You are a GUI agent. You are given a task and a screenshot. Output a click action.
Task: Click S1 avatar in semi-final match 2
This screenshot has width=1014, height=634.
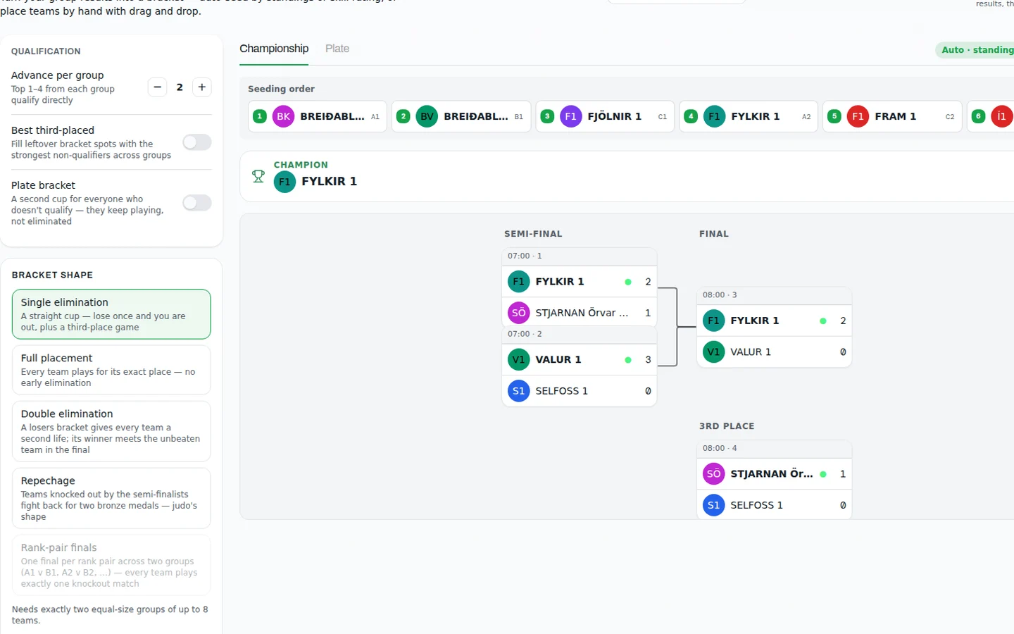(x=519, y=391)
